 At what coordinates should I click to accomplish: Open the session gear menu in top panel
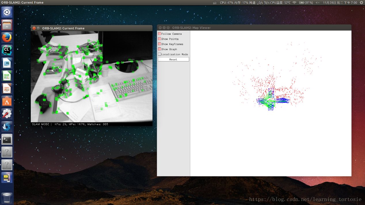point(361,3)
